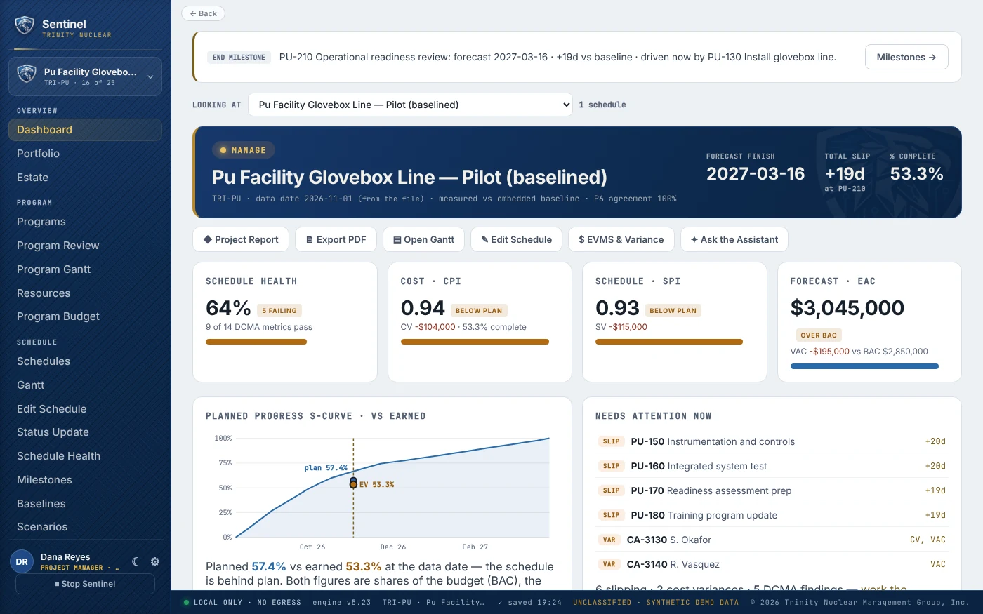Open the Project Report
The height and width of the screenshot is (614, 983).
[x=241, y=239]
